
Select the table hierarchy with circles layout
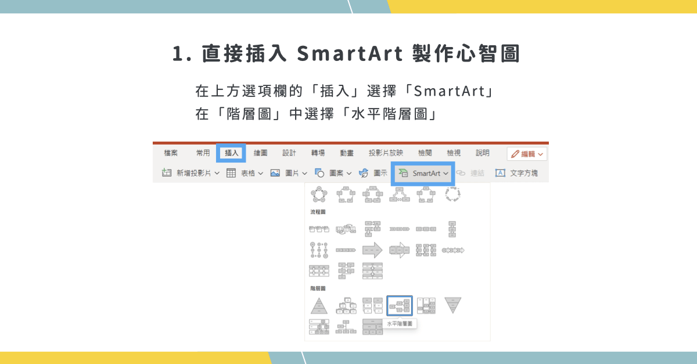(319, 327)
